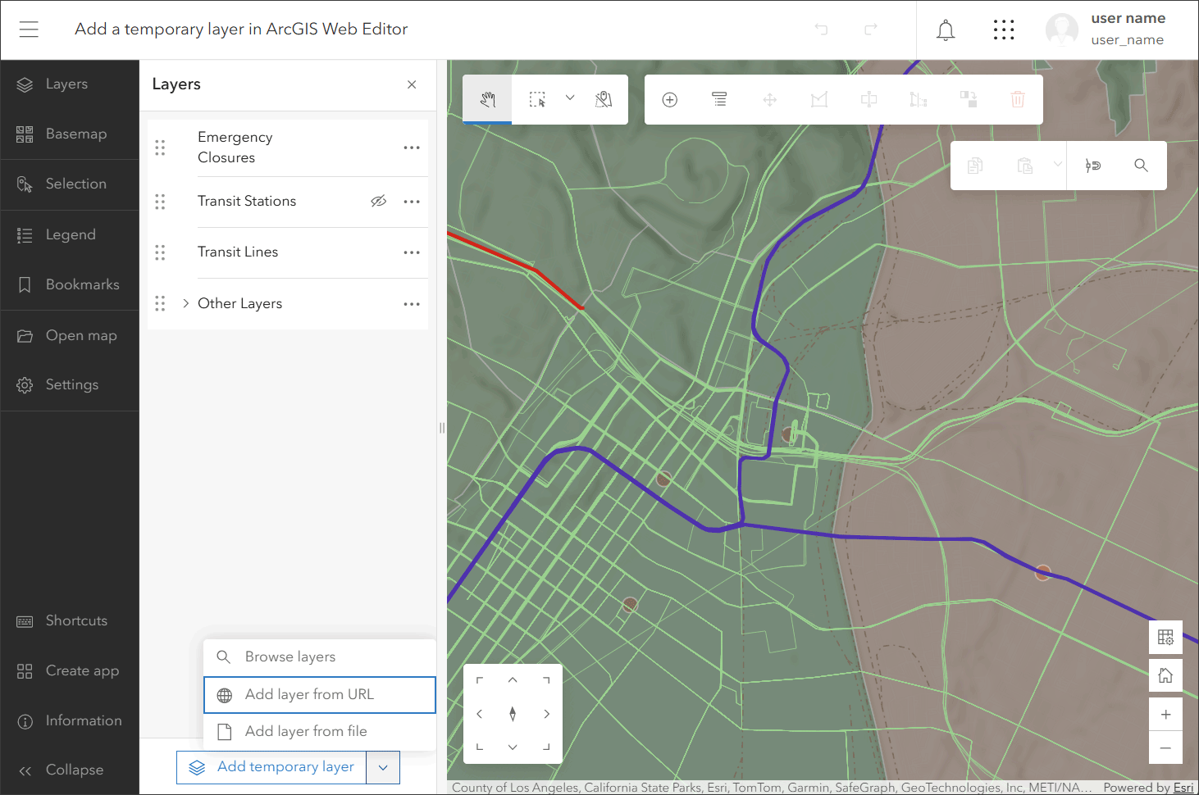Screen dimensions: 1199x795
Task: Open the user profile avatar
Action: coord(1062,30)
